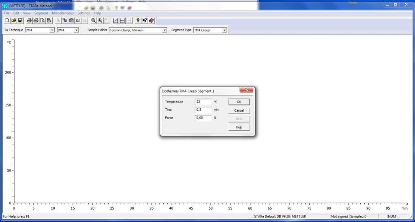Open print preview with the page magnifier icon

pos(43,20)
